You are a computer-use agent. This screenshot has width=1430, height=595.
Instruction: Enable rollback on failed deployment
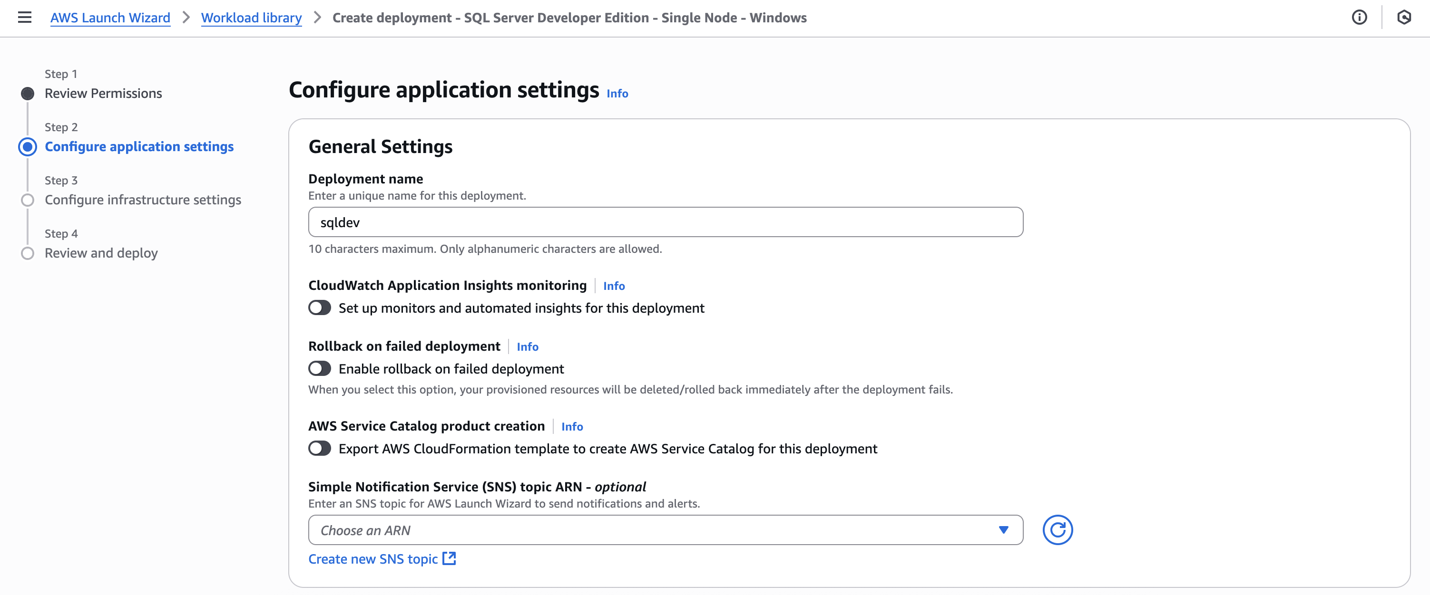click(320, 368)
